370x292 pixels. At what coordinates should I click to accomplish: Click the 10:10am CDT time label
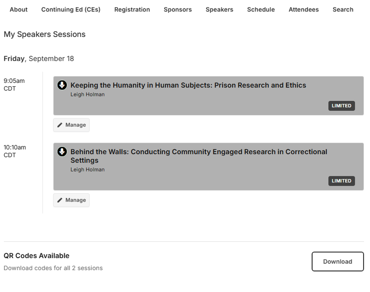[x=15, y=151]
